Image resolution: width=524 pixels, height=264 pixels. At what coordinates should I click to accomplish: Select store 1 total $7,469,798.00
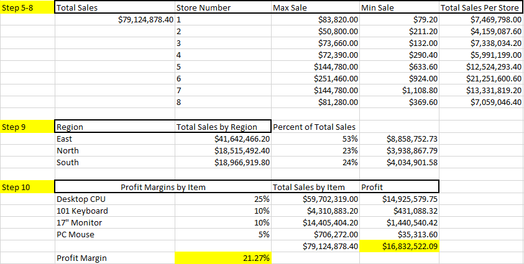click(481, 20)
